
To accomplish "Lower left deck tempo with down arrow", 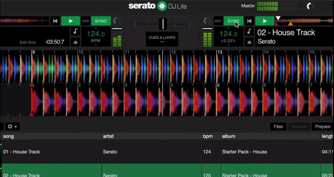I will coord(96,45).
